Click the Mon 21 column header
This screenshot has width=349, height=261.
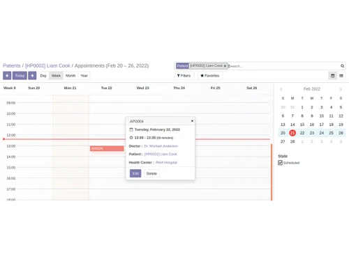click(70, 88)
